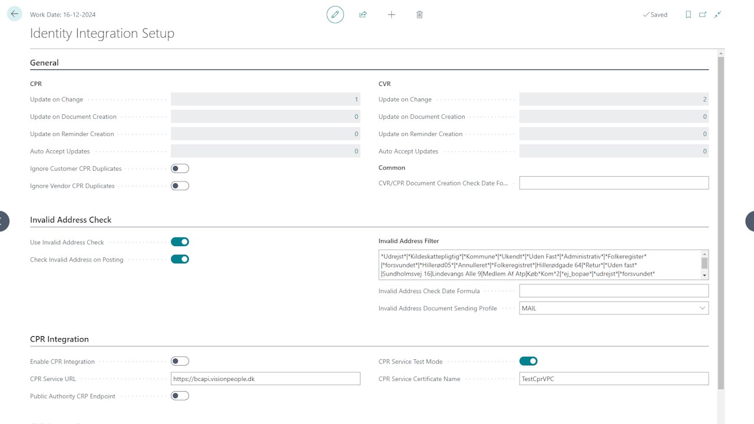754x424 pixels.
Task: Click CPR Update on Reminder Creation field
Action: point(266,134)
